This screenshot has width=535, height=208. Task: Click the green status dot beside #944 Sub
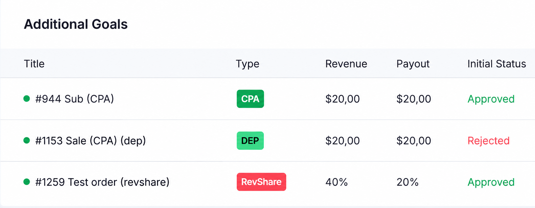(27, 99)
